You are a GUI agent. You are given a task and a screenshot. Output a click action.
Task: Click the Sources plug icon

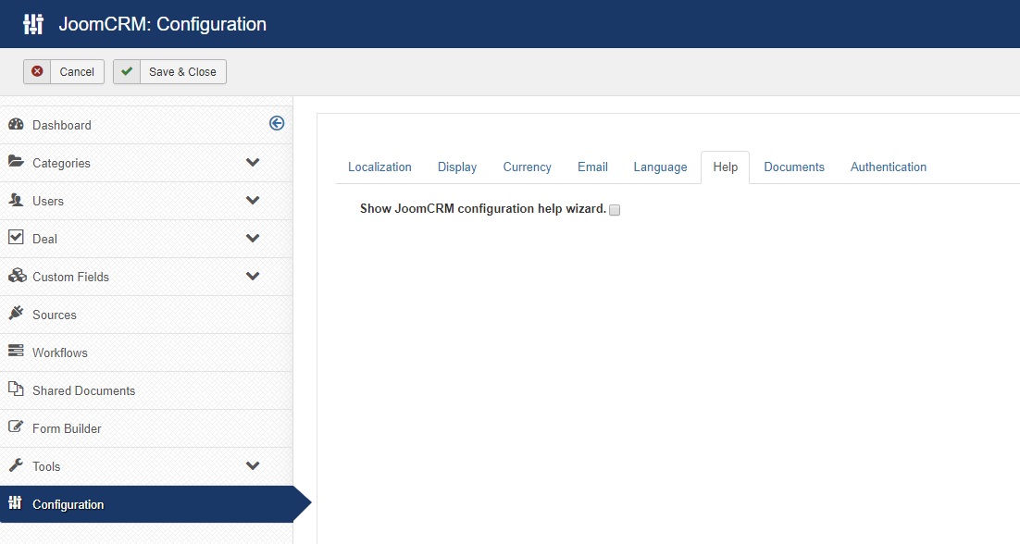point(17,314)
